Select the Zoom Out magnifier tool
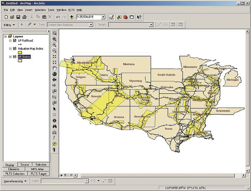This screenshot has height=191, width=251. click(x=54, y=51)
